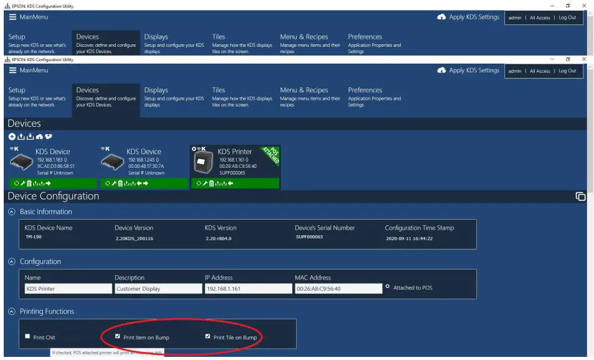Click download icon on device 192.168.1.183
Image resolution: width=594 pixels, height=360 pixels.
point(42,183)
